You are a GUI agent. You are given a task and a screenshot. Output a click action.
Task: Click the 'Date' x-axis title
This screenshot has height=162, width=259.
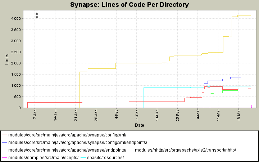click(x=140, y=125)
